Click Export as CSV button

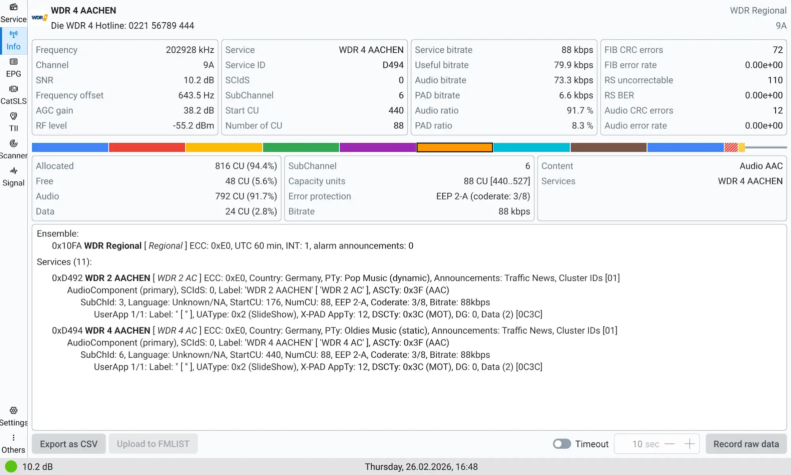click(68, 444)
